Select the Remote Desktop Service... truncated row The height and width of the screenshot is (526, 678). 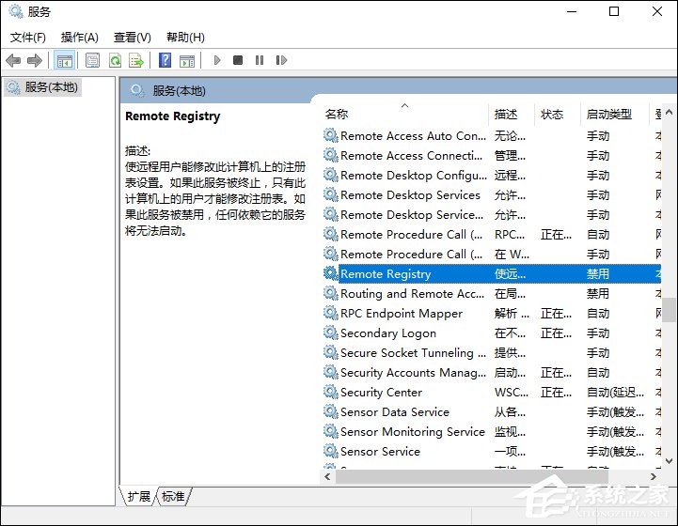tap(491, 215)
